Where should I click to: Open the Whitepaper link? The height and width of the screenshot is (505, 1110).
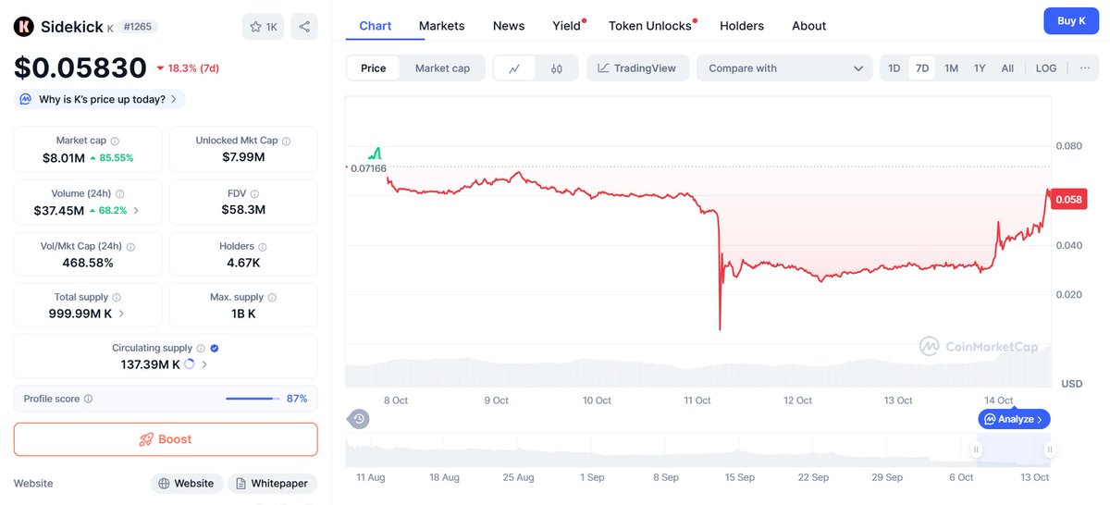(x=272, y=484)
